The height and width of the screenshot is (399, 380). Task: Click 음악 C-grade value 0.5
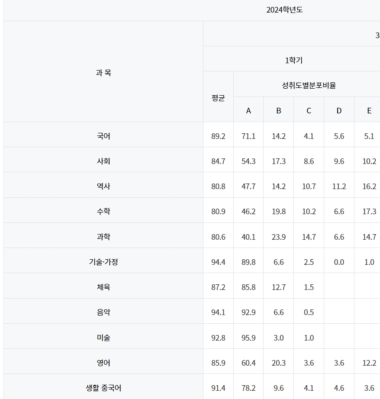click(x=309, y=312)
